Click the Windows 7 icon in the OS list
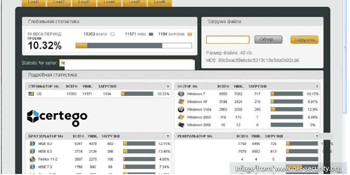 (x=181, y=94)
